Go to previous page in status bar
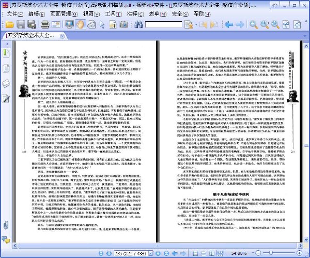 point(109,253)
